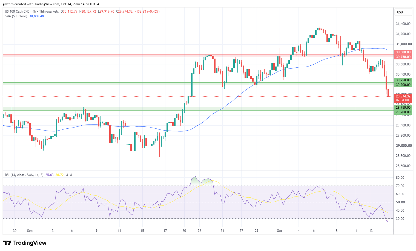Image resolution: width=416 pixels, height=251 pixels.
Task: Click the green "29,700.00" price tag
Action: click(x=403, y=112)
